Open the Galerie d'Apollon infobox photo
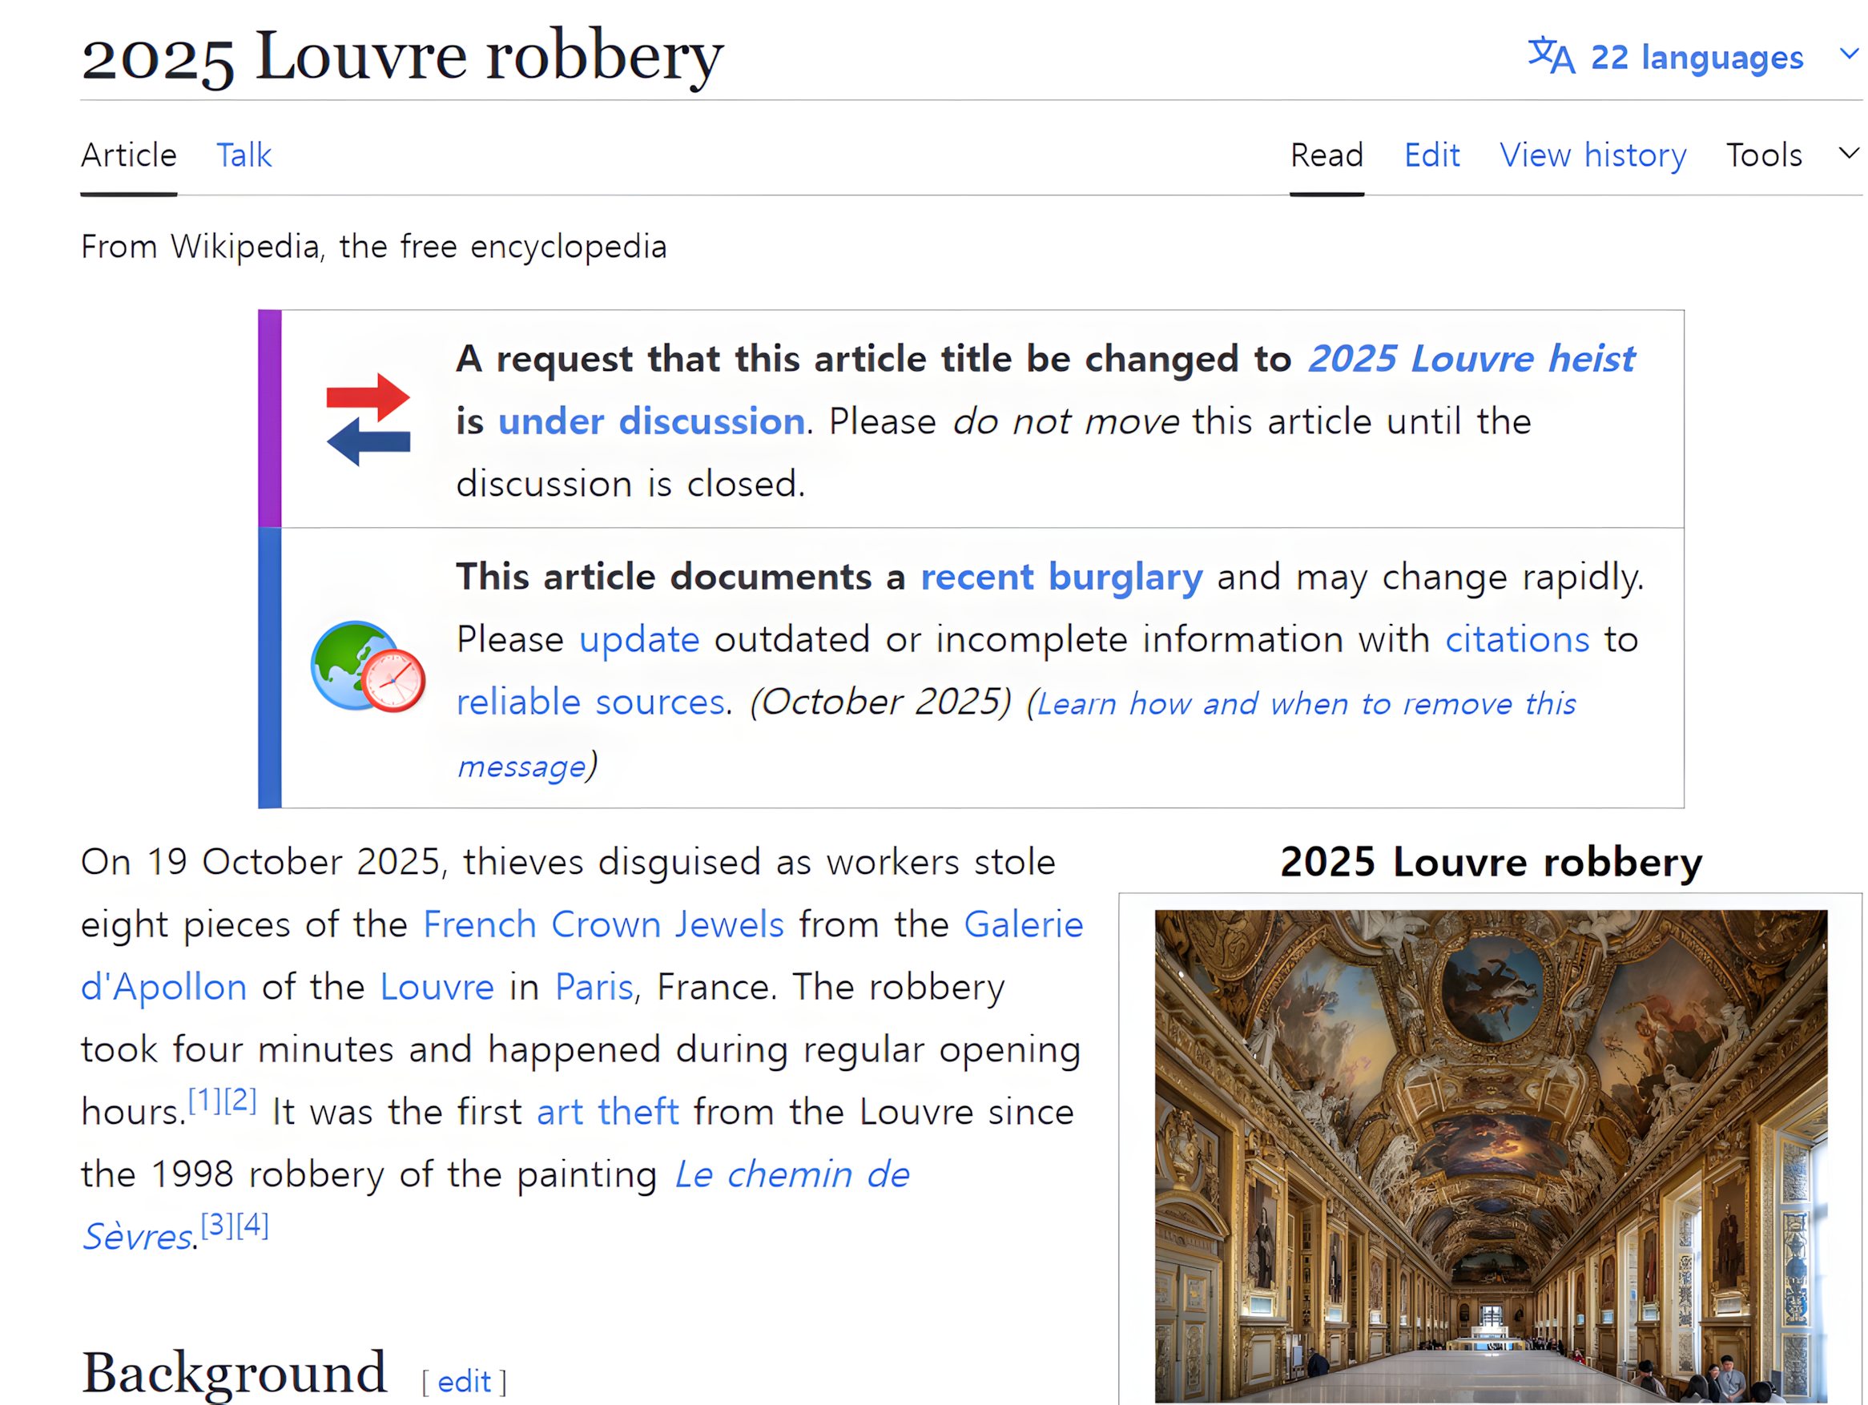Viewport: 1868px width, 1405px height. point(1491,1155)
